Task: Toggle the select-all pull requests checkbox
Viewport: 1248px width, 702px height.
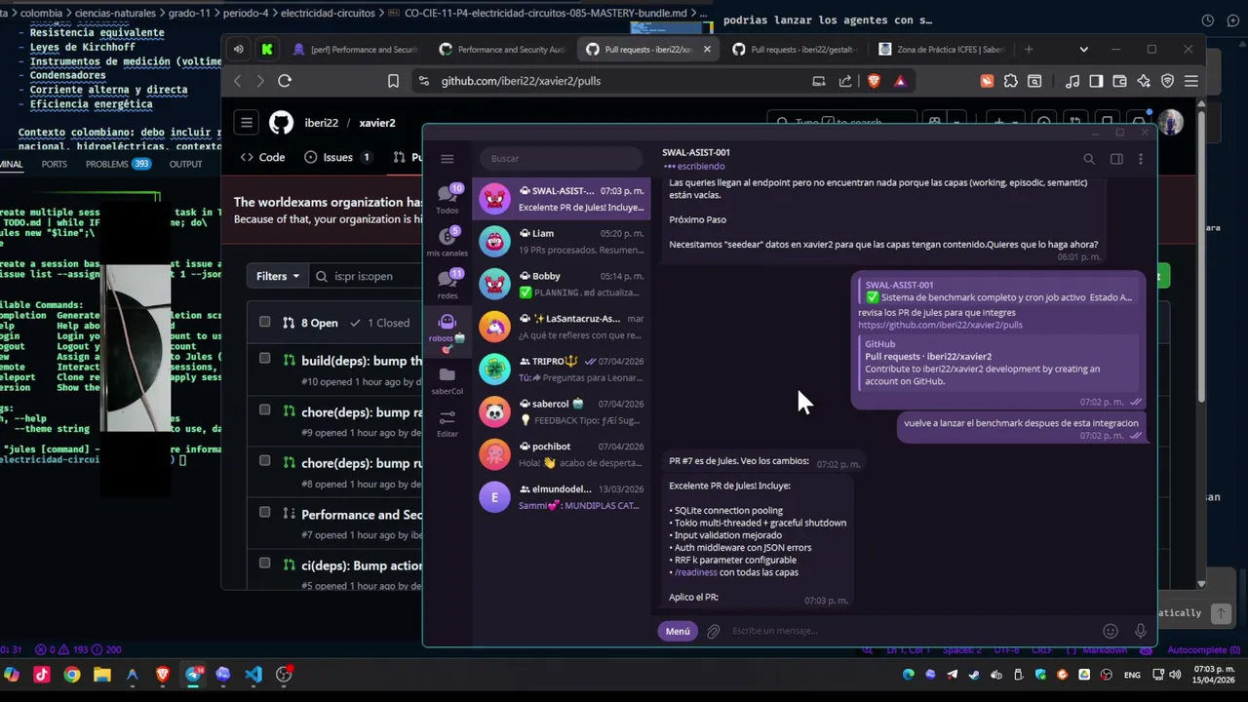Action: [x=264, y=322]
